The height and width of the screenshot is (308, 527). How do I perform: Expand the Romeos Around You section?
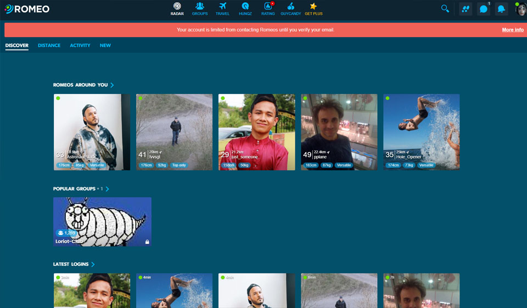[112, 85]
